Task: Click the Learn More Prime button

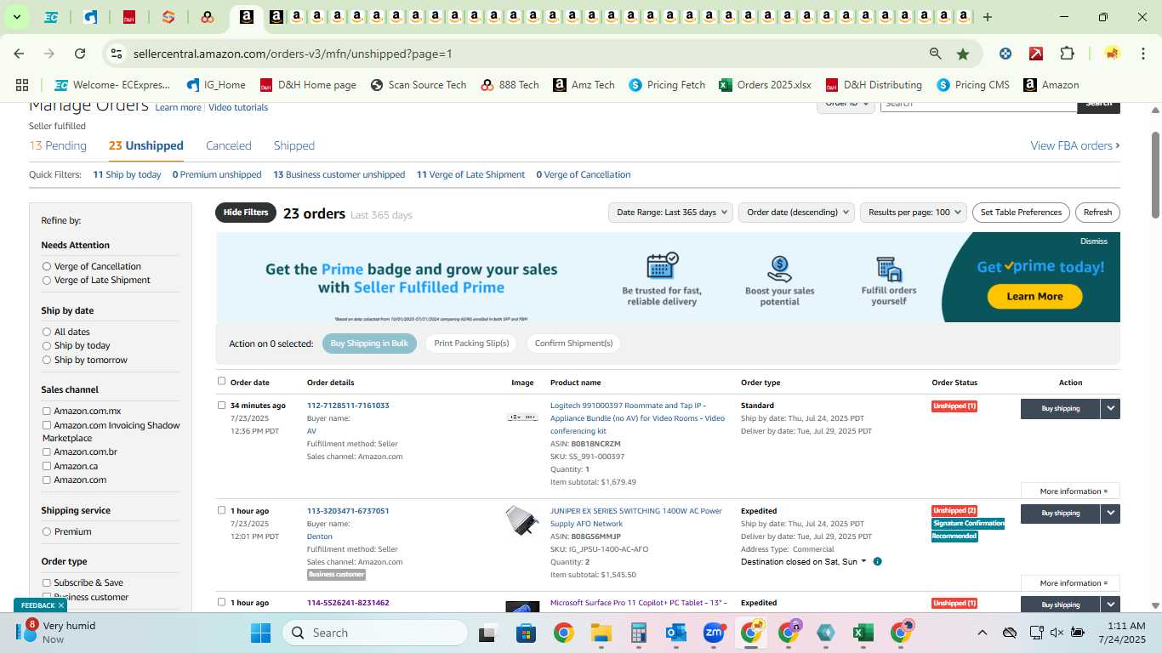Action: click(x=1034, y=296)
